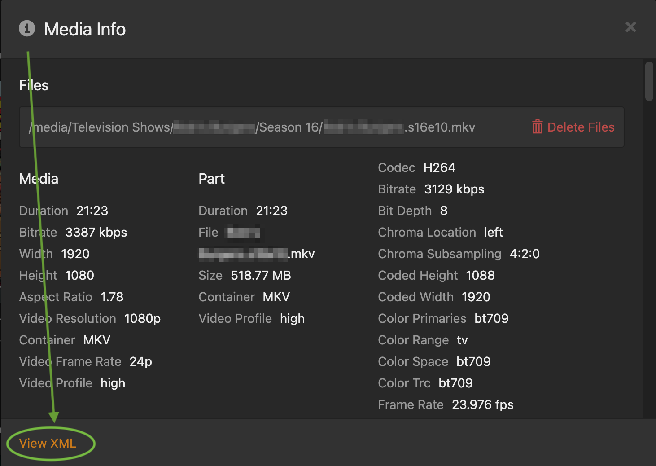Click the Media Info circular info icon

[x=27, y=28]
